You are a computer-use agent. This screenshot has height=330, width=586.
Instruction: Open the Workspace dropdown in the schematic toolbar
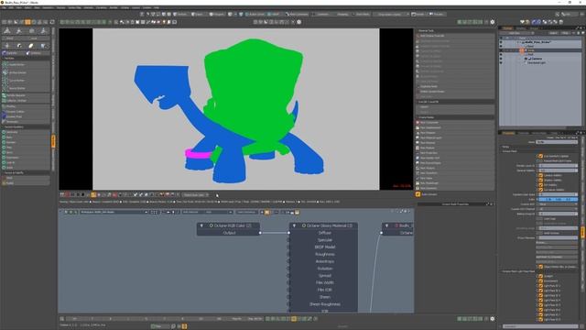point(114,212)
